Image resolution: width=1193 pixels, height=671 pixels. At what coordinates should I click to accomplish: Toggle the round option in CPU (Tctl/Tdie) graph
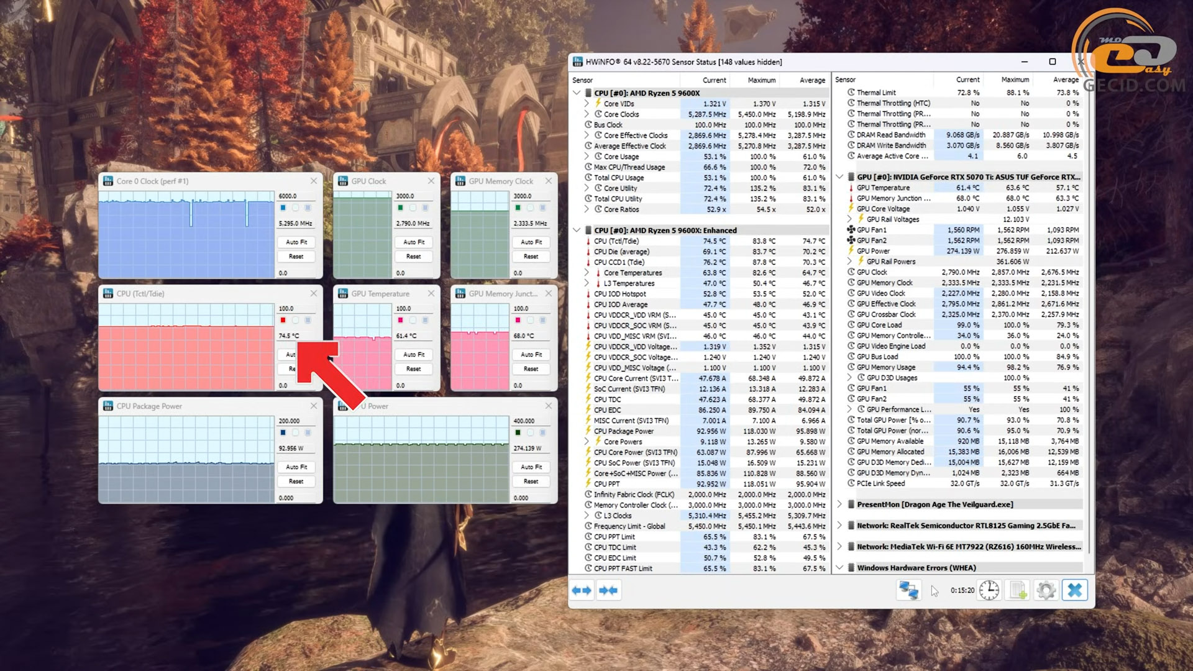[x=295, y=320]
